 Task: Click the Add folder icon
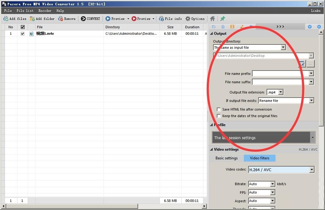(32, 19)
